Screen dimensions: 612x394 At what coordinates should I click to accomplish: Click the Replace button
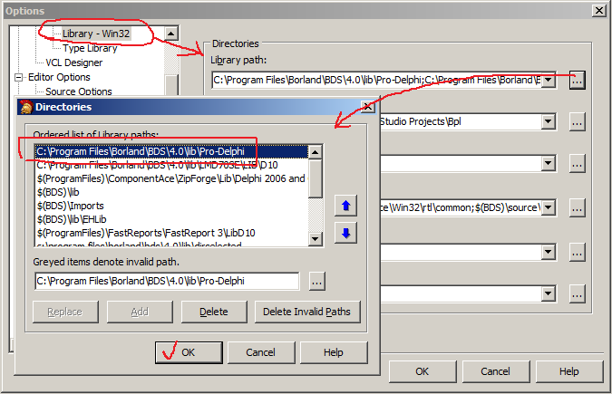(65, 312)
